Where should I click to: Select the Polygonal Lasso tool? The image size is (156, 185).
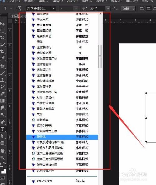point(2,38)
